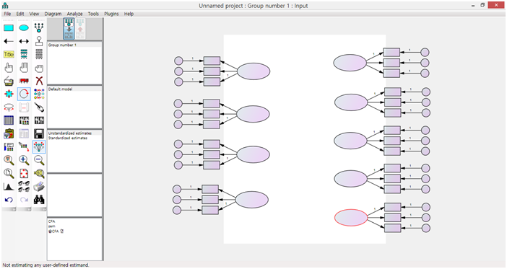This screenshot has height=269, width=507.
Task: Save the diagram with the floppy disk icon
Action: click(39, 133)
